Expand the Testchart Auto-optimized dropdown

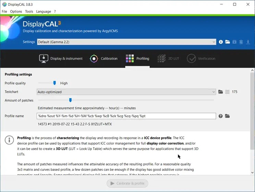coord(126,92)
